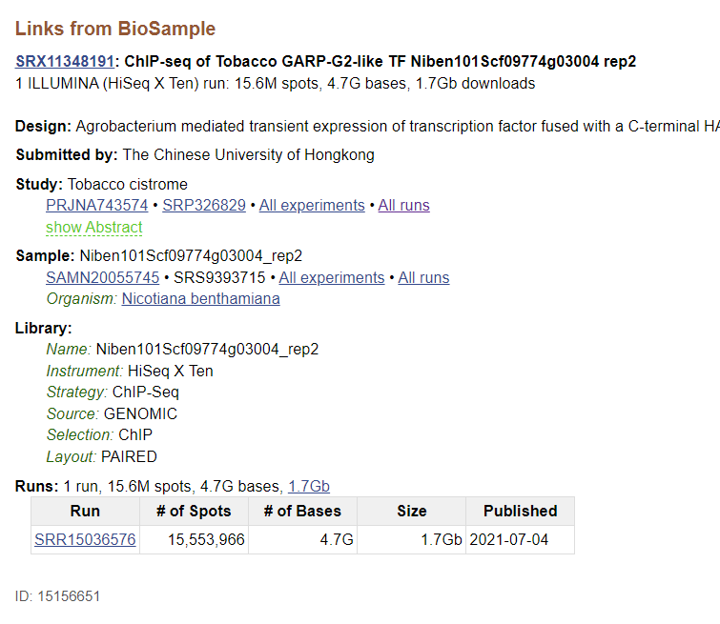The image size is (720, 624).
Task: Open BioProject PRJNA743574 link
Action: (x=97, y=205)
